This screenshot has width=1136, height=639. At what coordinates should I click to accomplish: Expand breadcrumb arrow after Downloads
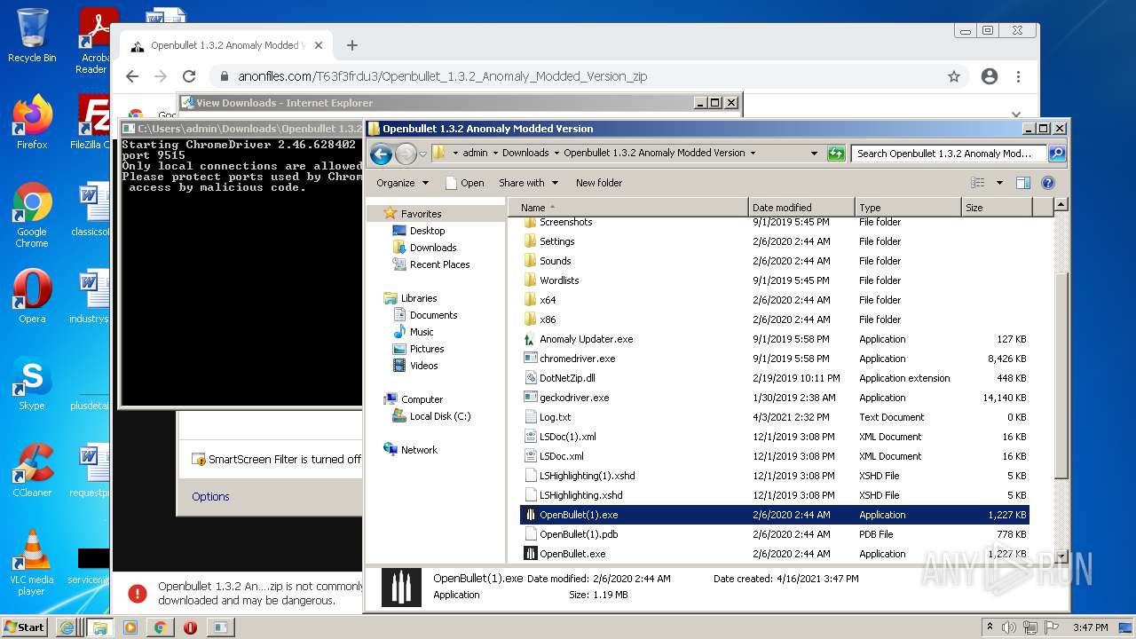click(x=556, y=153)
